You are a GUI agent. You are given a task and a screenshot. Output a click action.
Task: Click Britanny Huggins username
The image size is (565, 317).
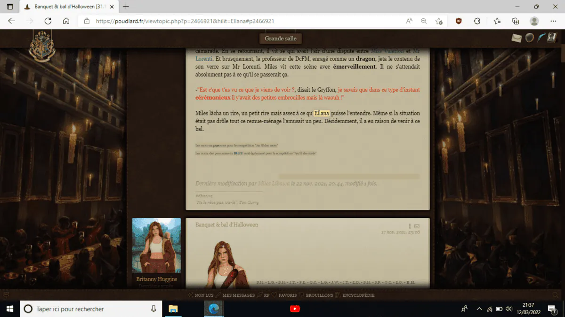[157, 279]
